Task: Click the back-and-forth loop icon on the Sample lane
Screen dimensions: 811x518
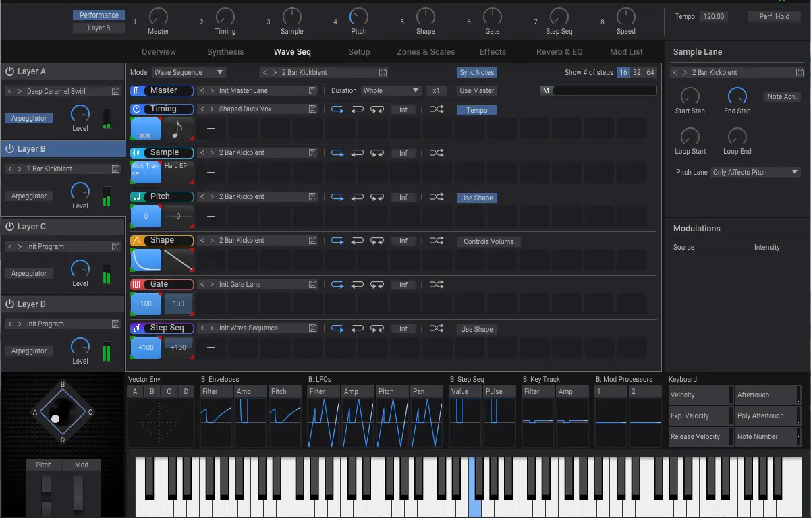Action: (377, 152)
